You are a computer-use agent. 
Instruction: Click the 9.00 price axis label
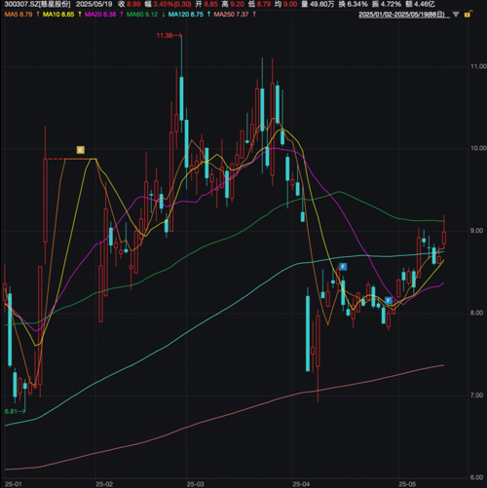pyautogui.click(x=477, y=231)
